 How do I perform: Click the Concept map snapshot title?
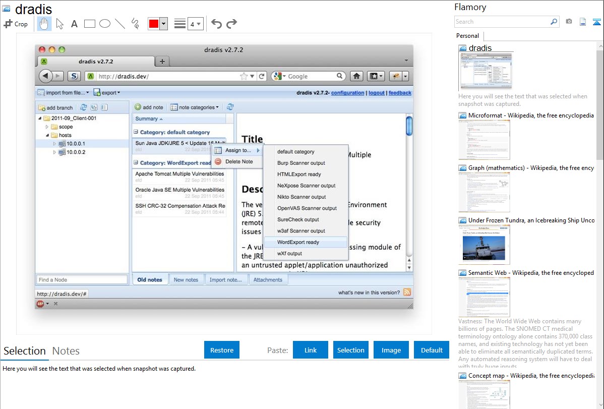click(x=531, y=375)
